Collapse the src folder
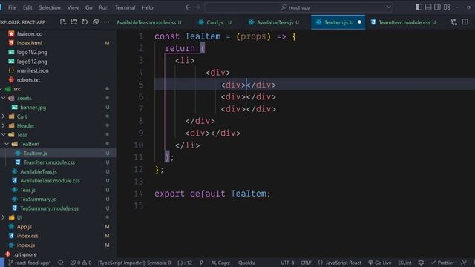Screen dimensions: 475x267 [x=17, y=89]
